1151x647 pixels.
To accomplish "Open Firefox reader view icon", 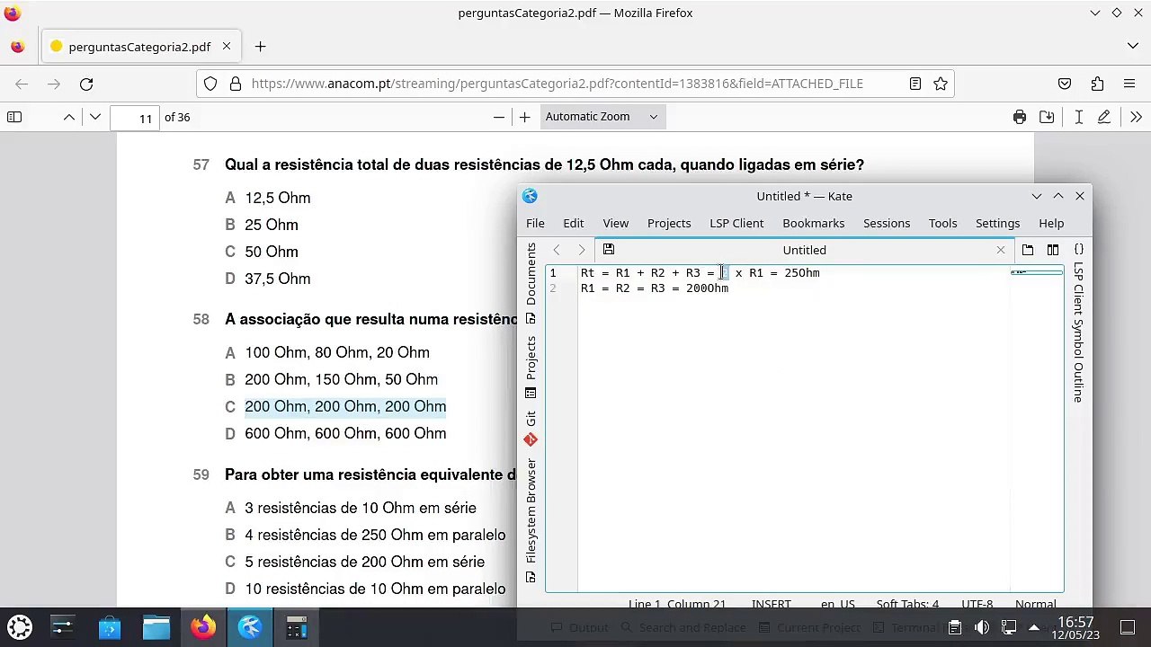I will point(915,84).
